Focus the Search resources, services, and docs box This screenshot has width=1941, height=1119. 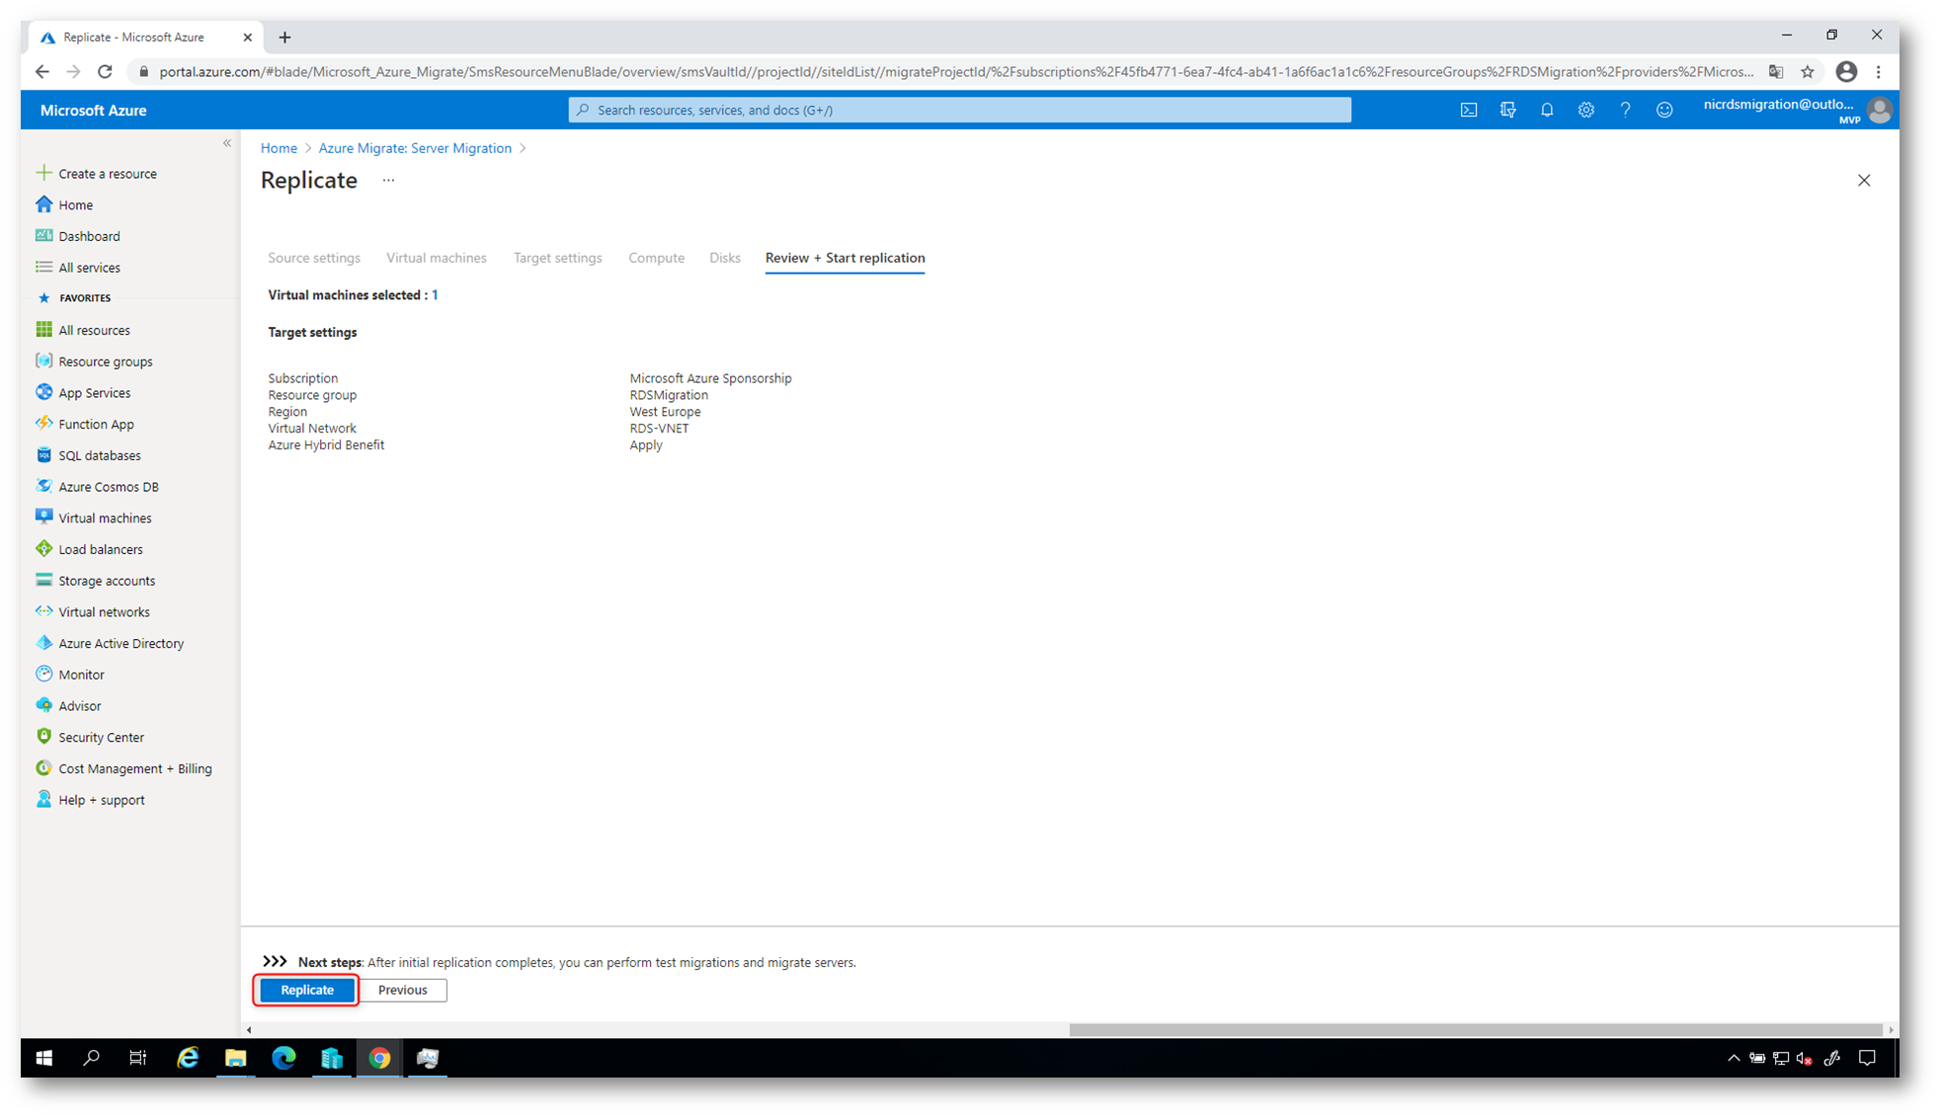pyautogui.click(x=959, y=110)
